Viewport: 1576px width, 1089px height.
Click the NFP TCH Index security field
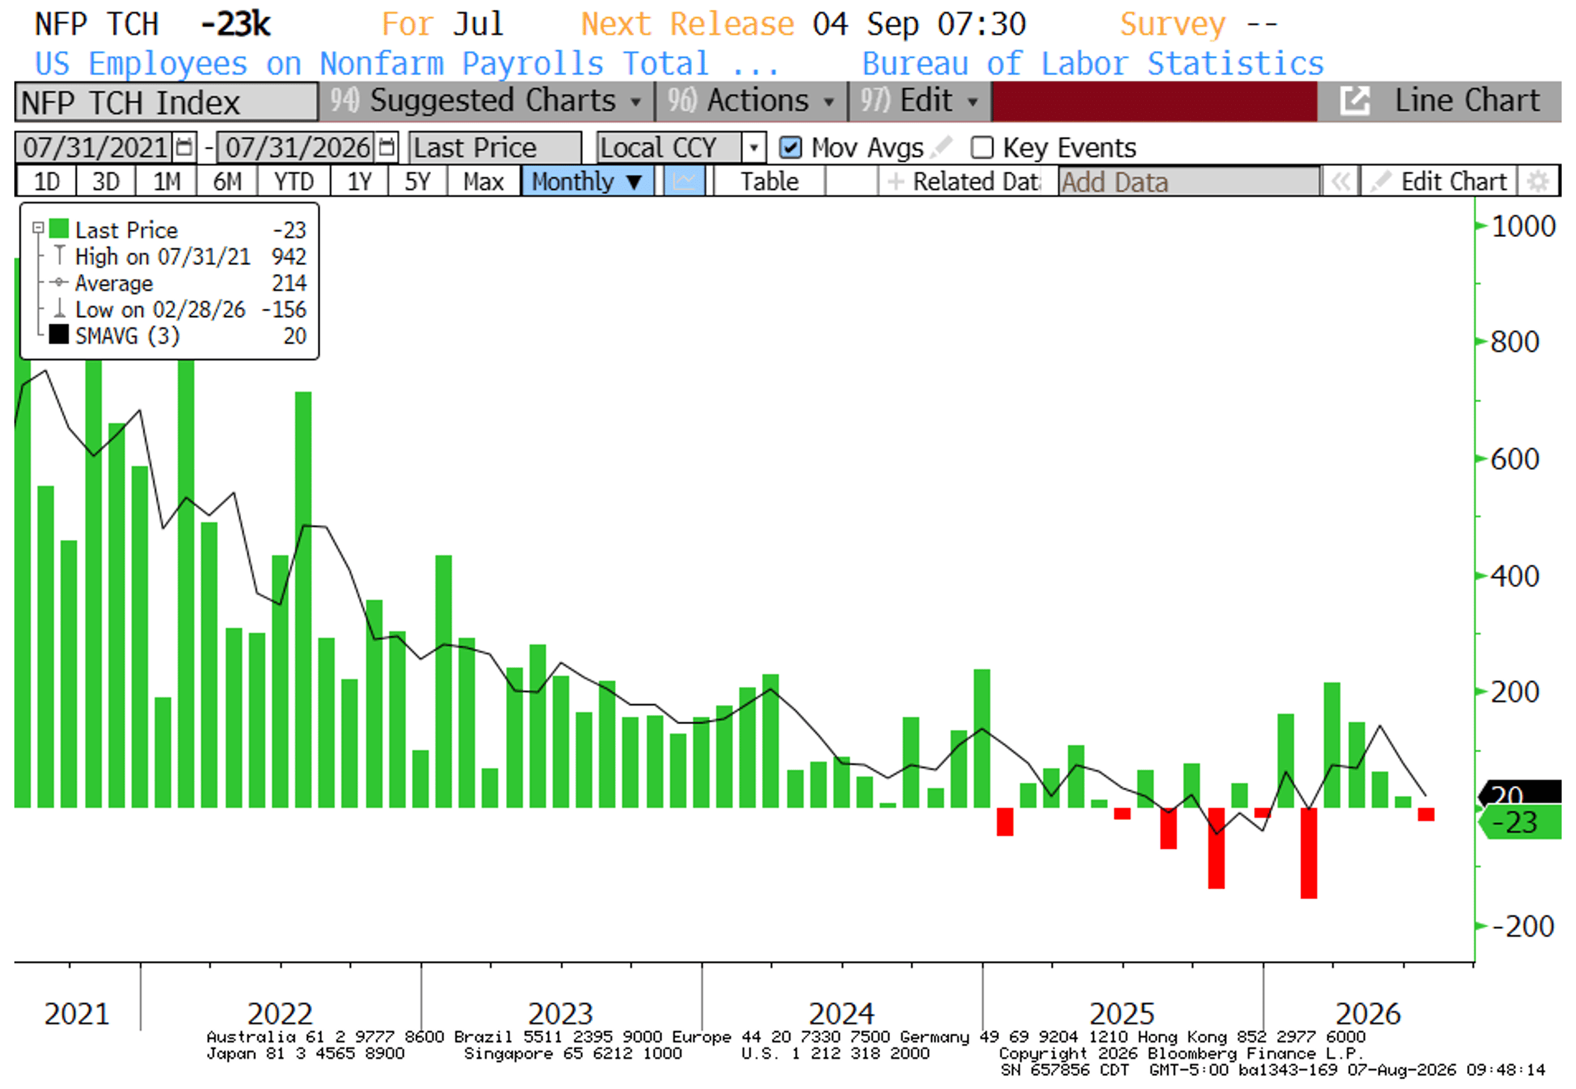pyautogui.click(x=166, y=103)
